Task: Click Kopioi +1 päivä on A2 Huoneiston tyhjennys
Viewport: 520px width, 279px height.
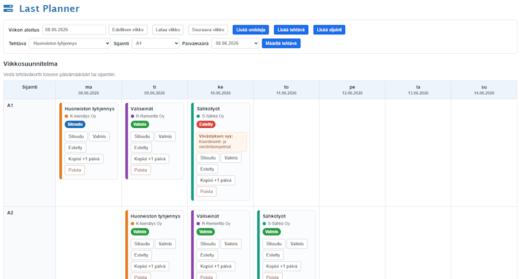Action: 150,267
